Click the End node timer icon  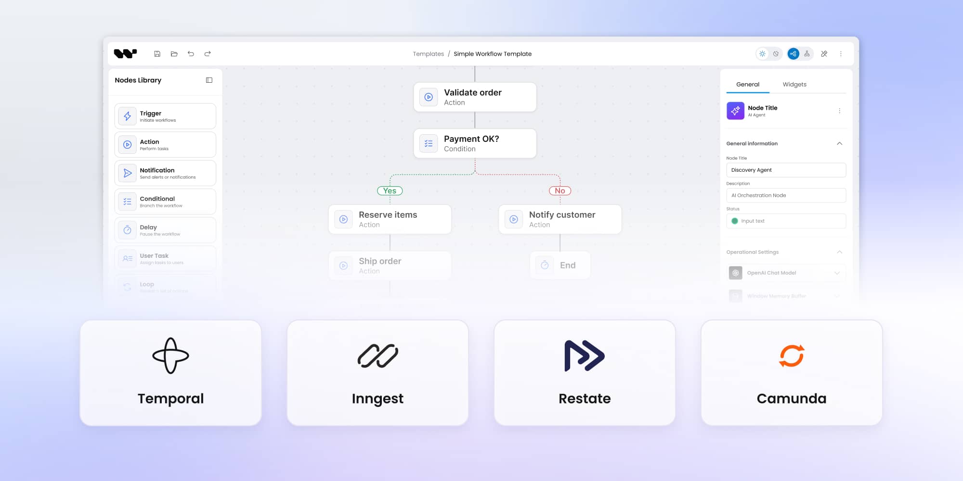tap(545, 265)
